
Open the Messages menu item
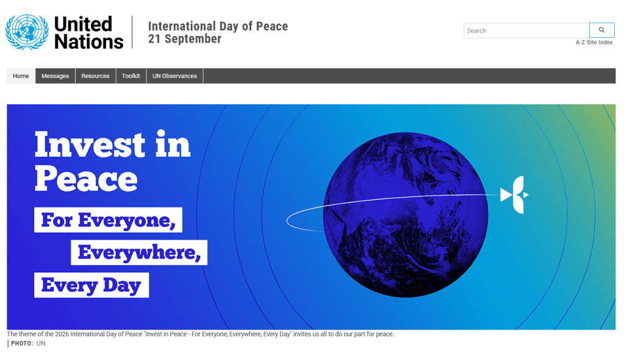[x=55, y=76]
